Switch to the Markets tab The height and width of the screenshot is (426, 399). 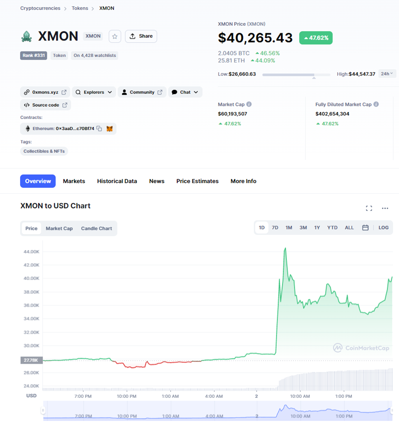[74, 181]
